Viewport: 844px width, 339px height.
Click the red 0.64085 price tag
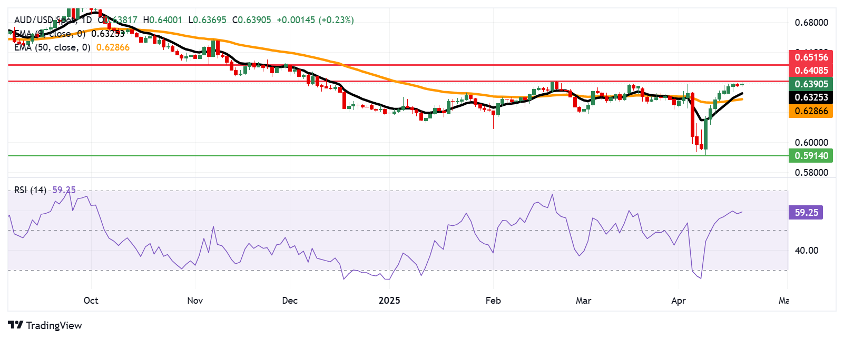(811, 71)
